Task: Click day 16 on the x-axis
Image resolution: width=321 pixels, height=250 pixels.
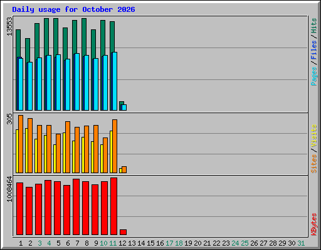Action: (x=160, y=243)
